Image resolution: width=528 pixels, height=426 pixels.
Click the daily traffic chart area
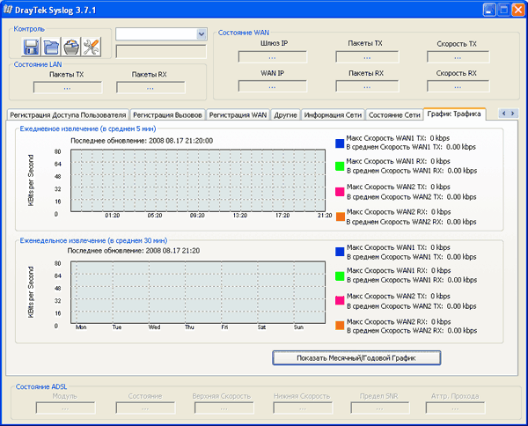198,180
